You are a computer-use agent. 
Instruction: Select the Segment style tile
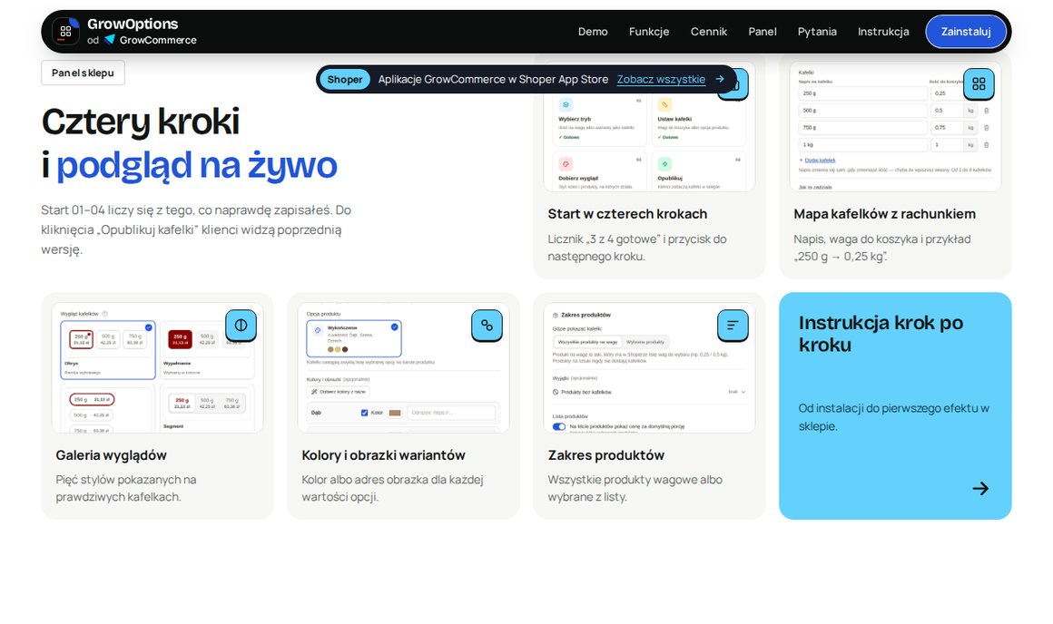click(x=207, y=408)
